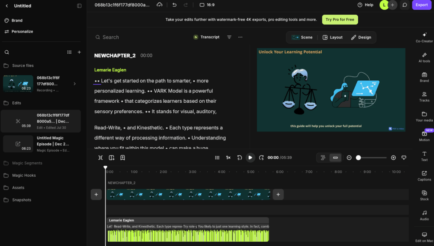This screenshot has height=246, width=434.
Task: Open the Motion panel
Action: tap(424, 137)
